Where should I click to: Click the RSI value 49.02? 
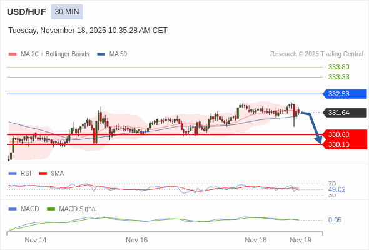pyautogui.click(x=336, y=189)
